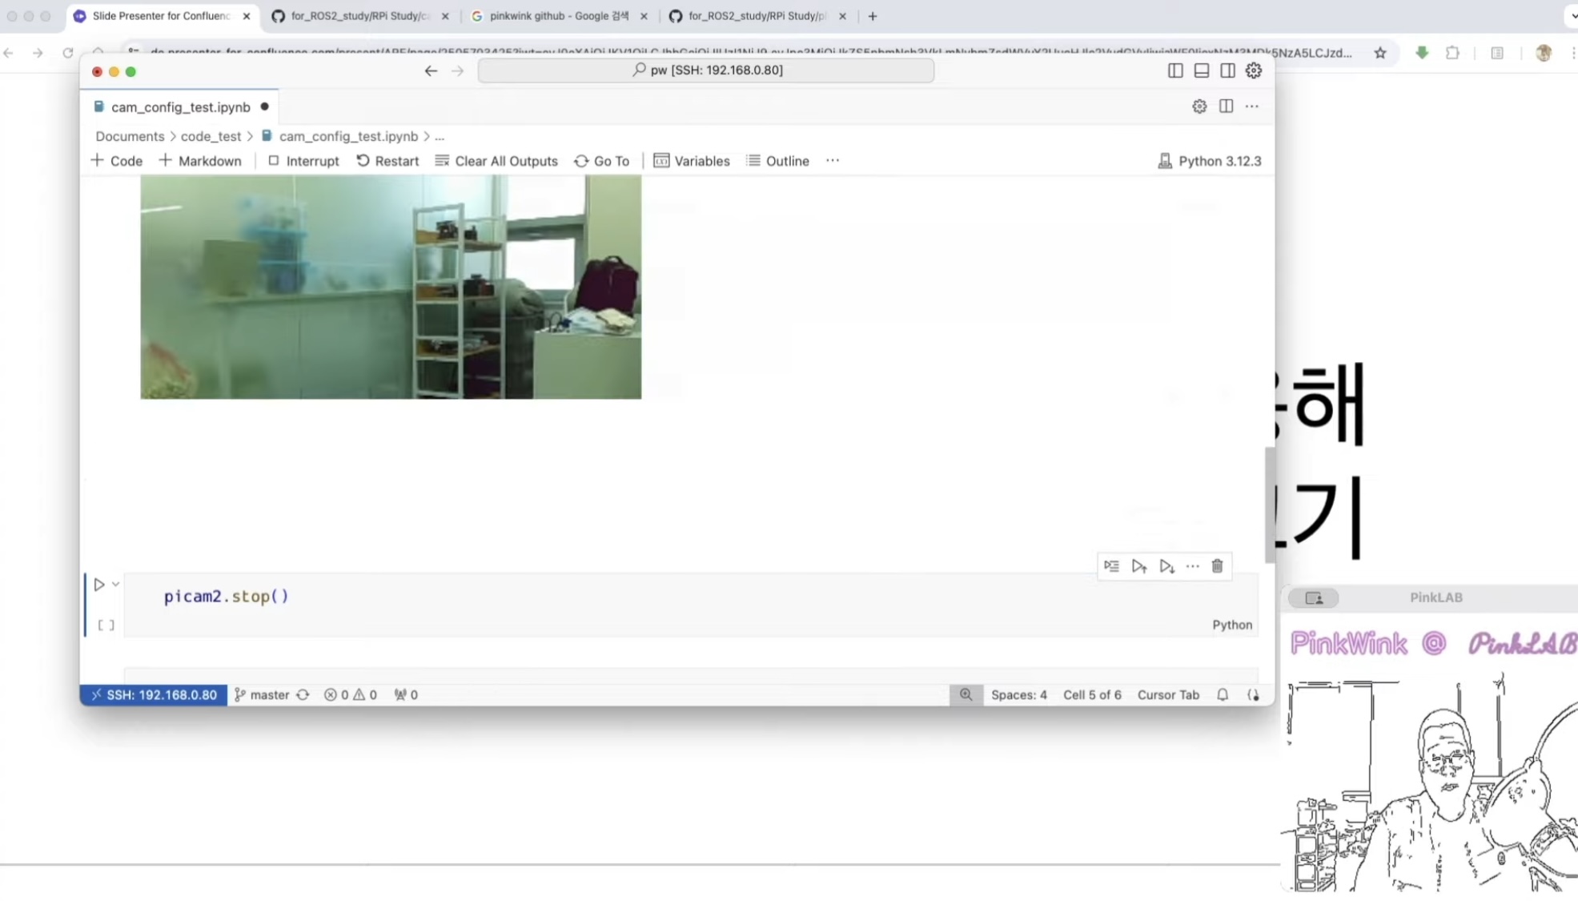1578x901 pixels.
Task: Click the pw SSH search command field
Action: [706, 70]
